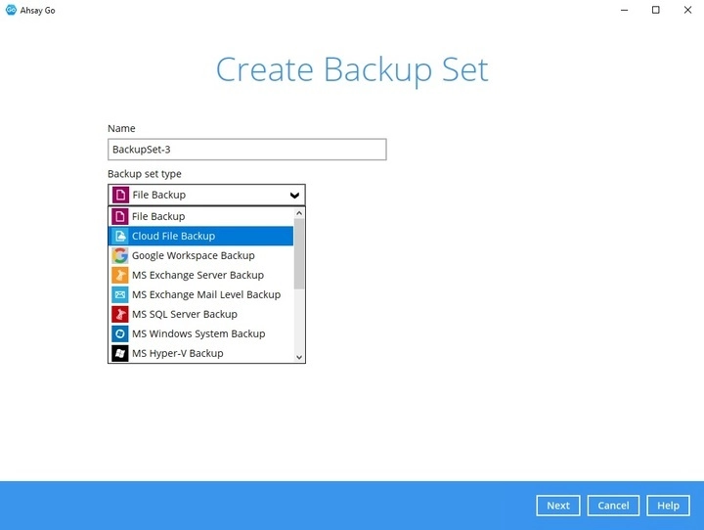Click the list scrollbar down arrow

pyautogui.click(x=299, y=358)
